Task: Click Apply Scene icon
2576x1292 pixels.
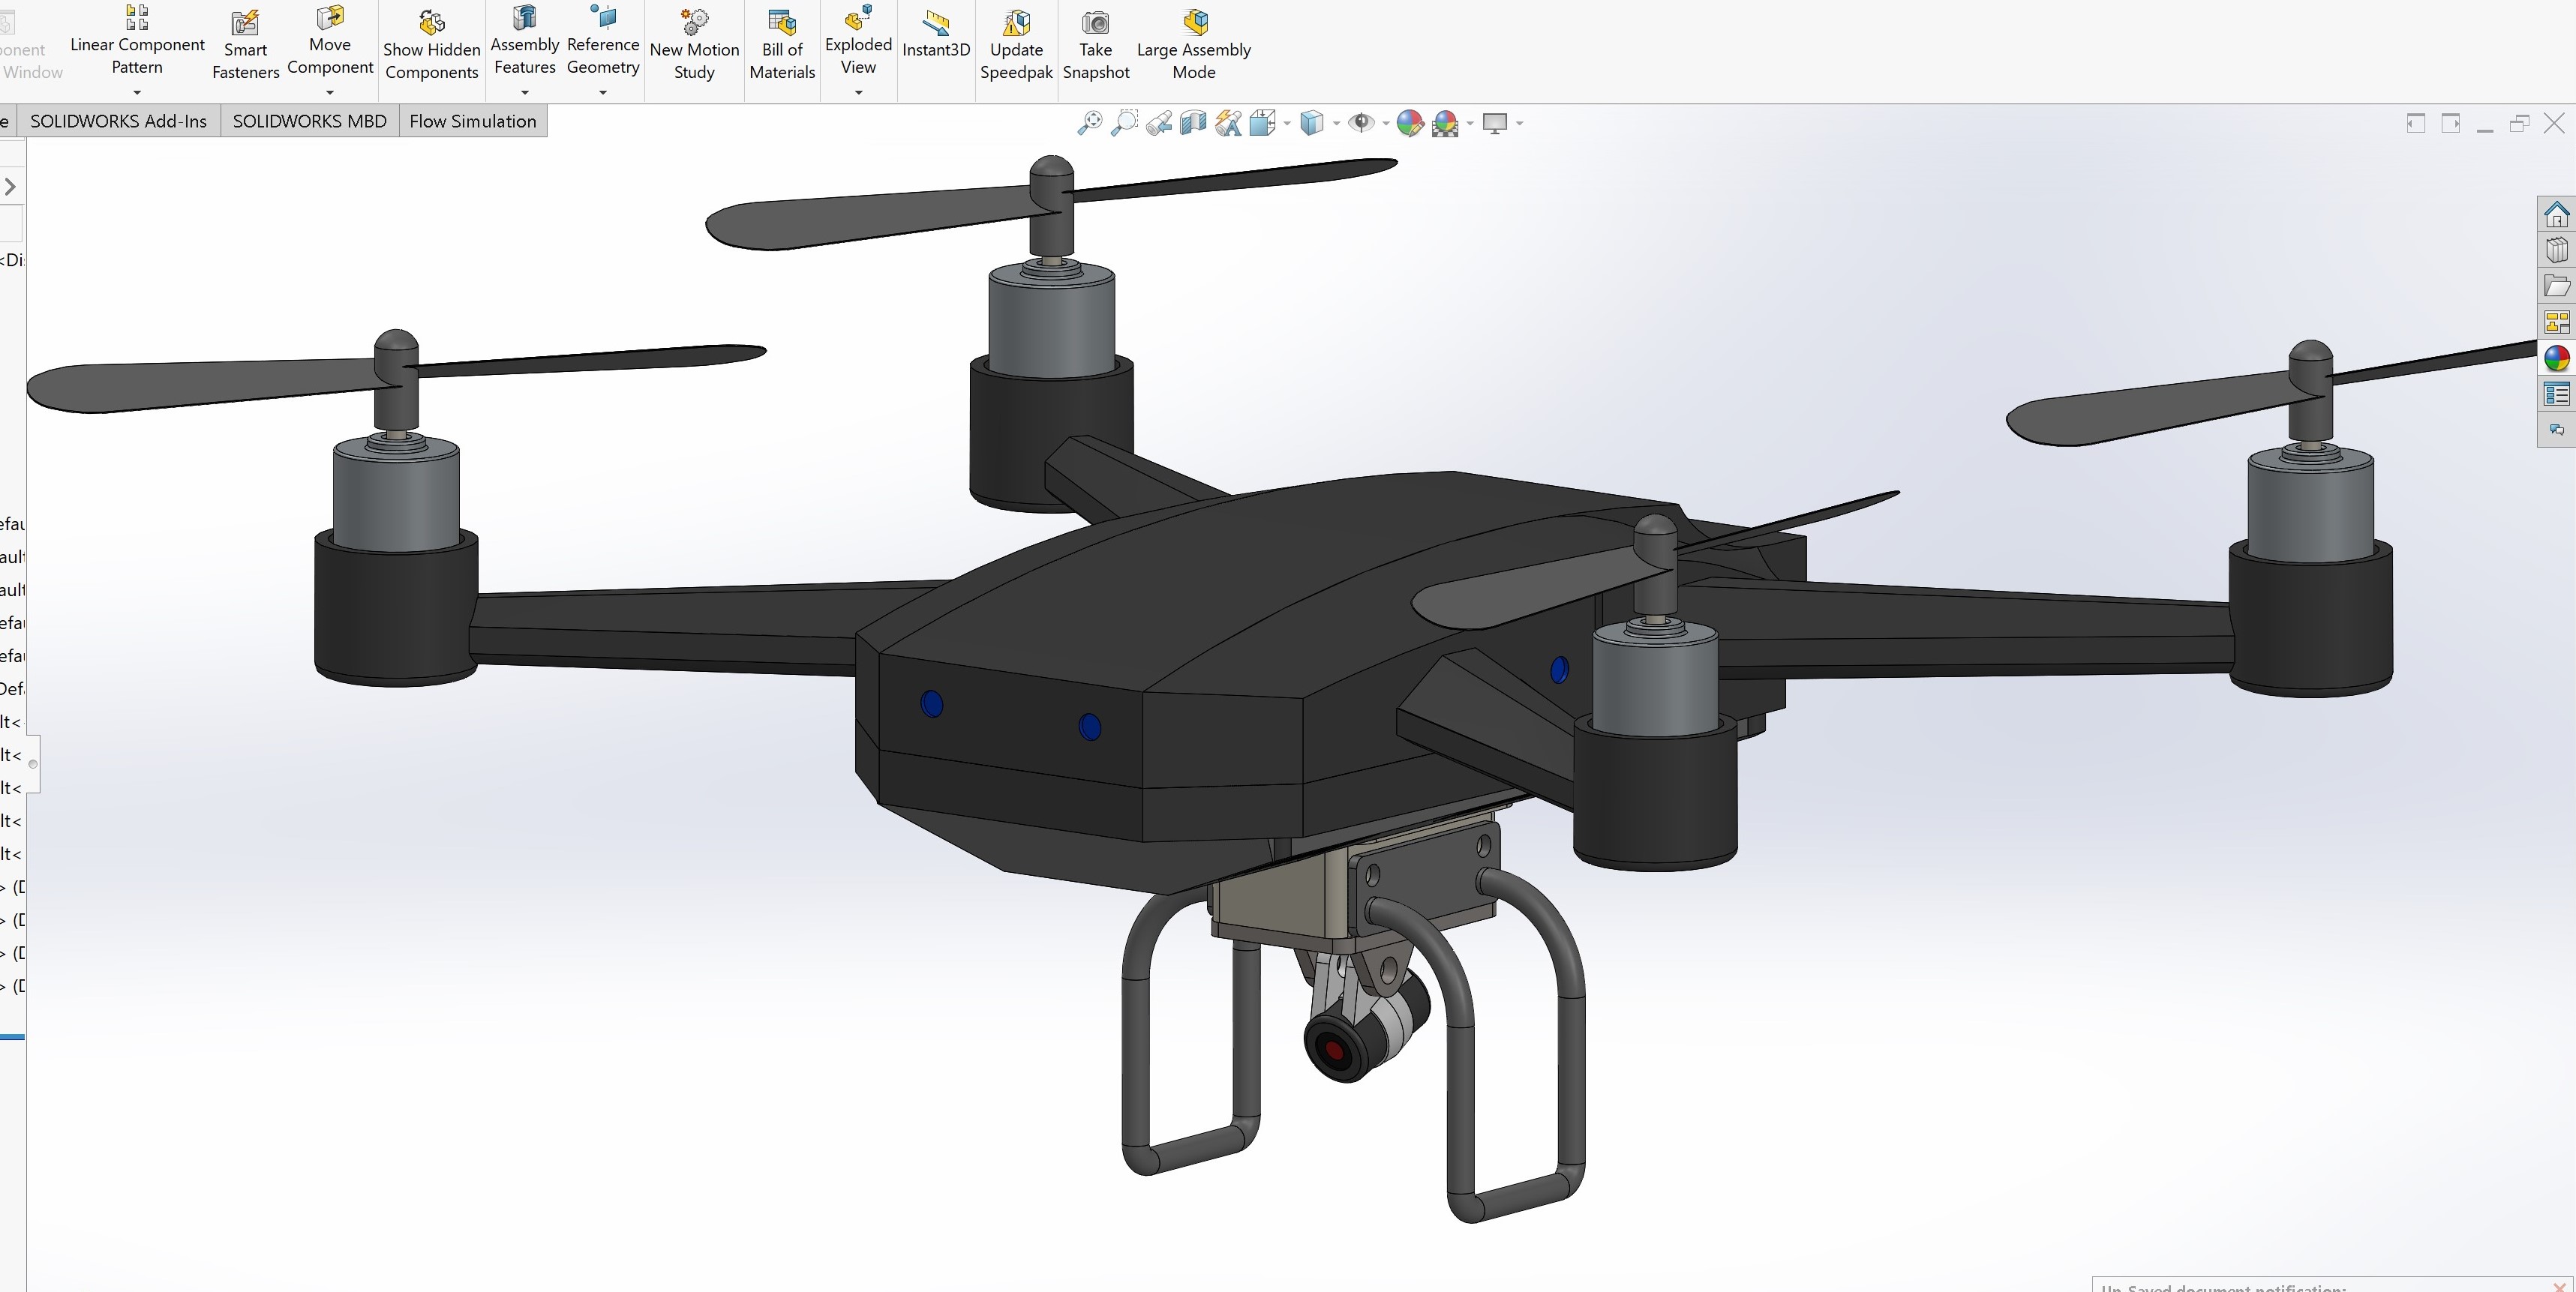Action: pyautogui.click(x=1445, y=123)
